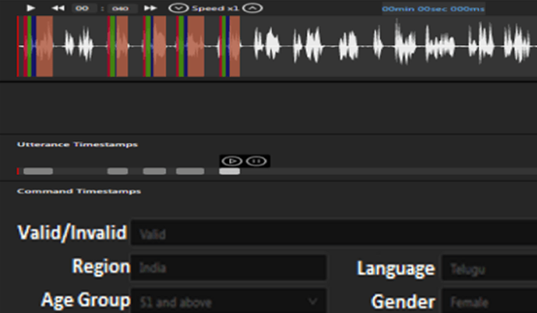Click the Language field showing Telugu
This screenshot has height=313, width=537.
coord(489,268)
